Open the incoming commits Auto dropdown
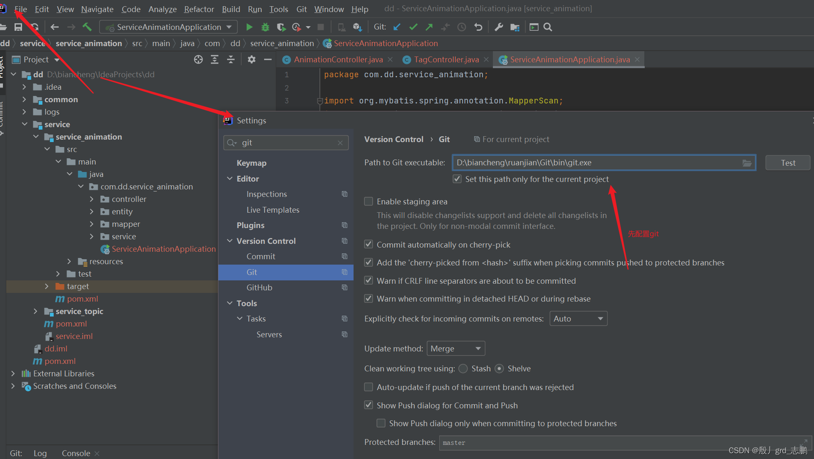 tap(578, 319)
